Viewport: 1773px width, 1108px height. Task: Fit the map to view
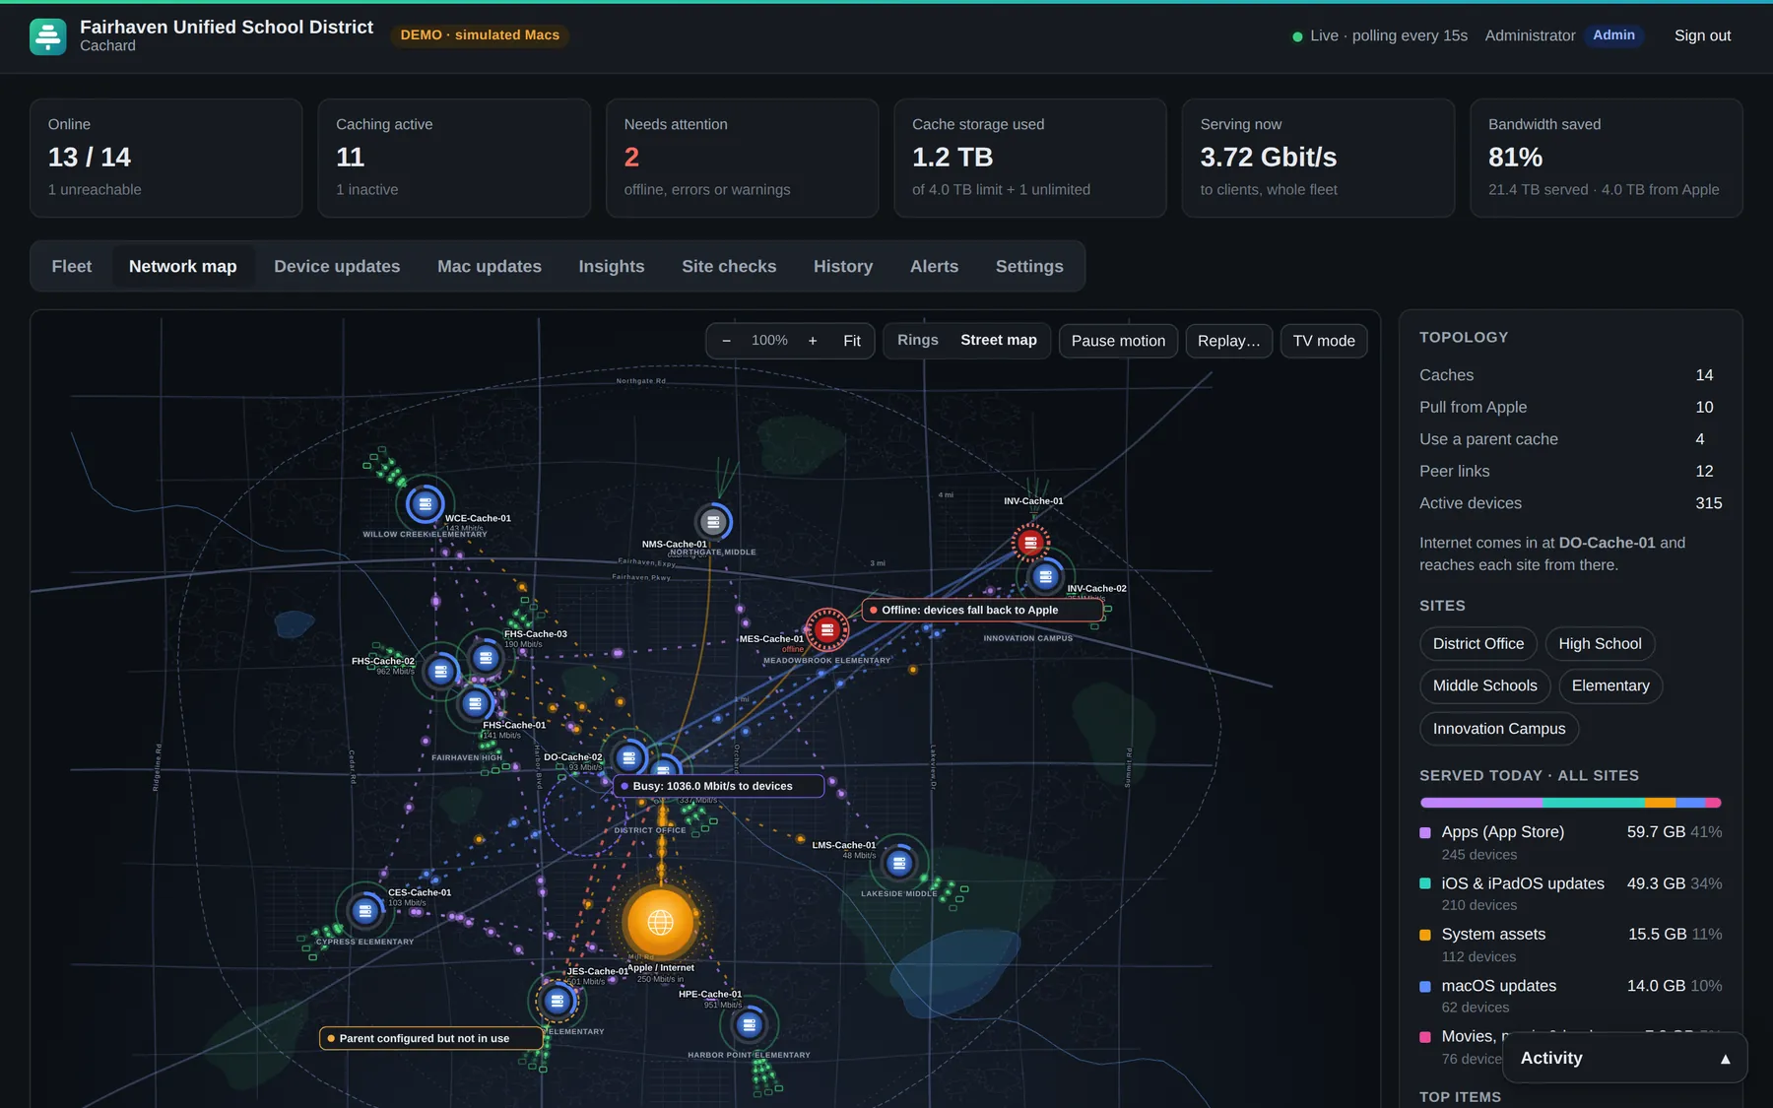pyautogui.click(x=851, y=341)
